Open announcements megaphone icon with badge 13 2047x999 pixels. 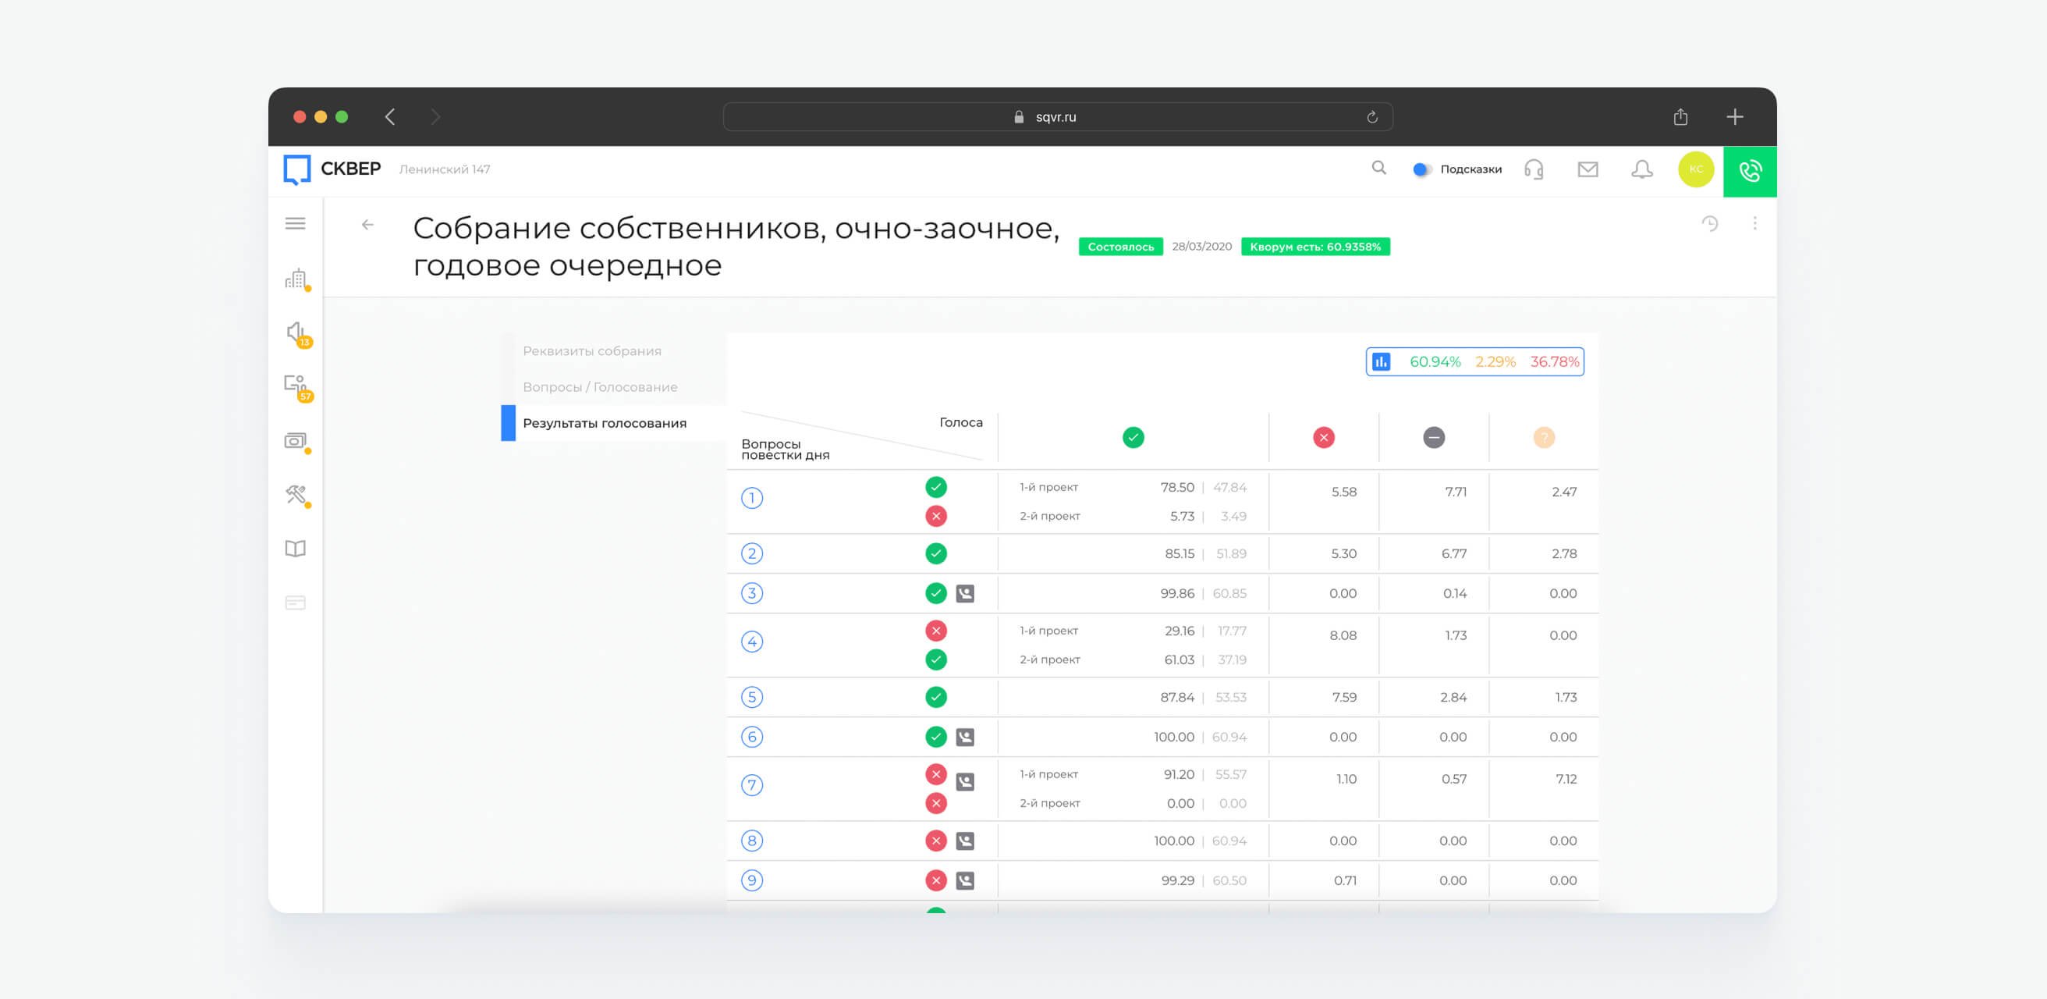click(296, 333)
